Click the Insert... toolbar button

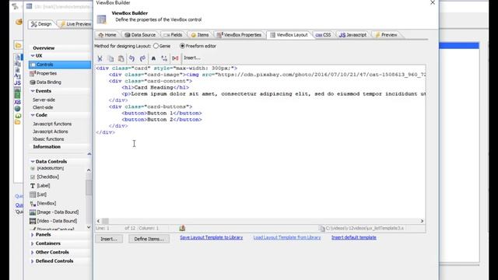click(x=192, y=58)
